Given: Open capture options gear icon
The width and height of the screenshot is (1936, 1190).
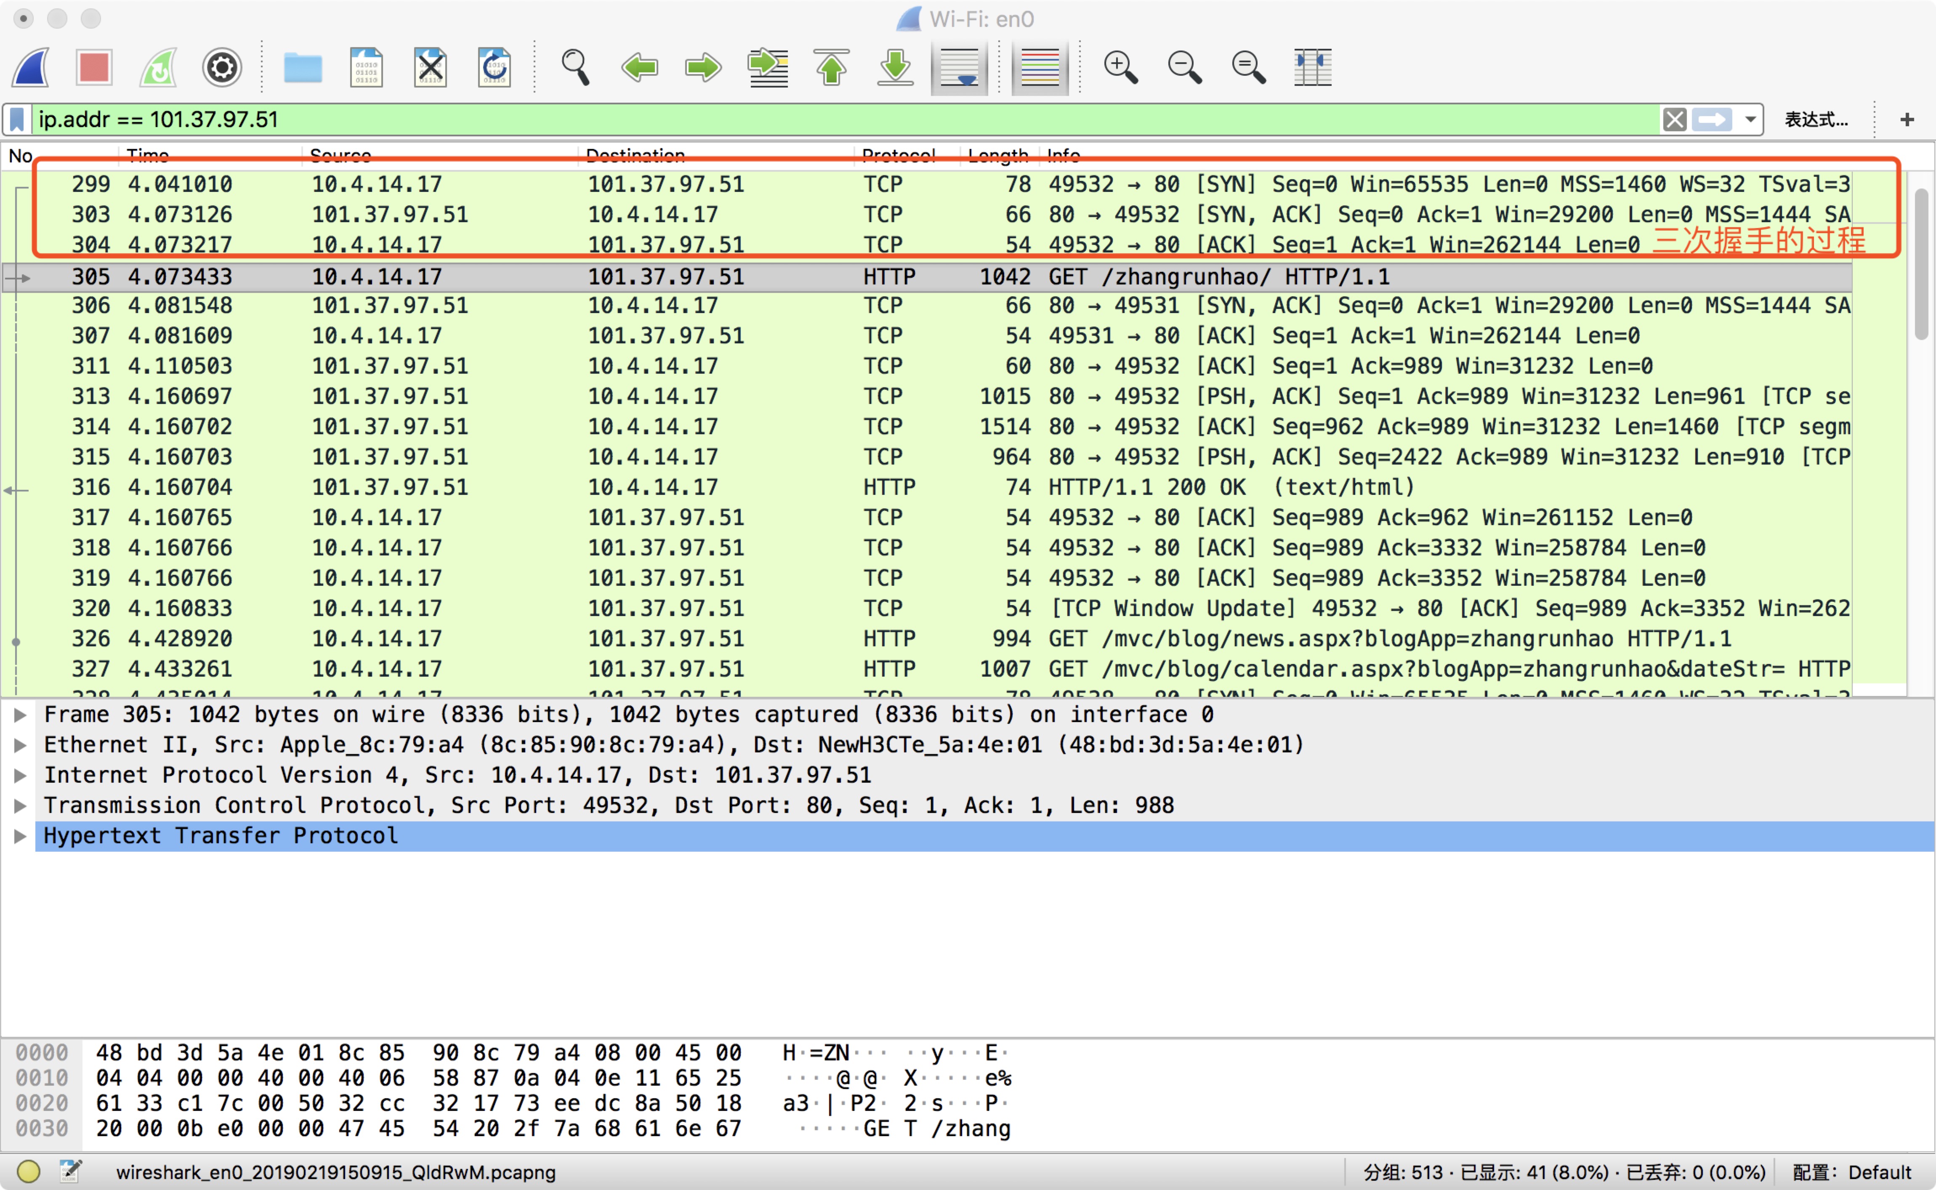Looking at the screenshot, I should (222, 67).
